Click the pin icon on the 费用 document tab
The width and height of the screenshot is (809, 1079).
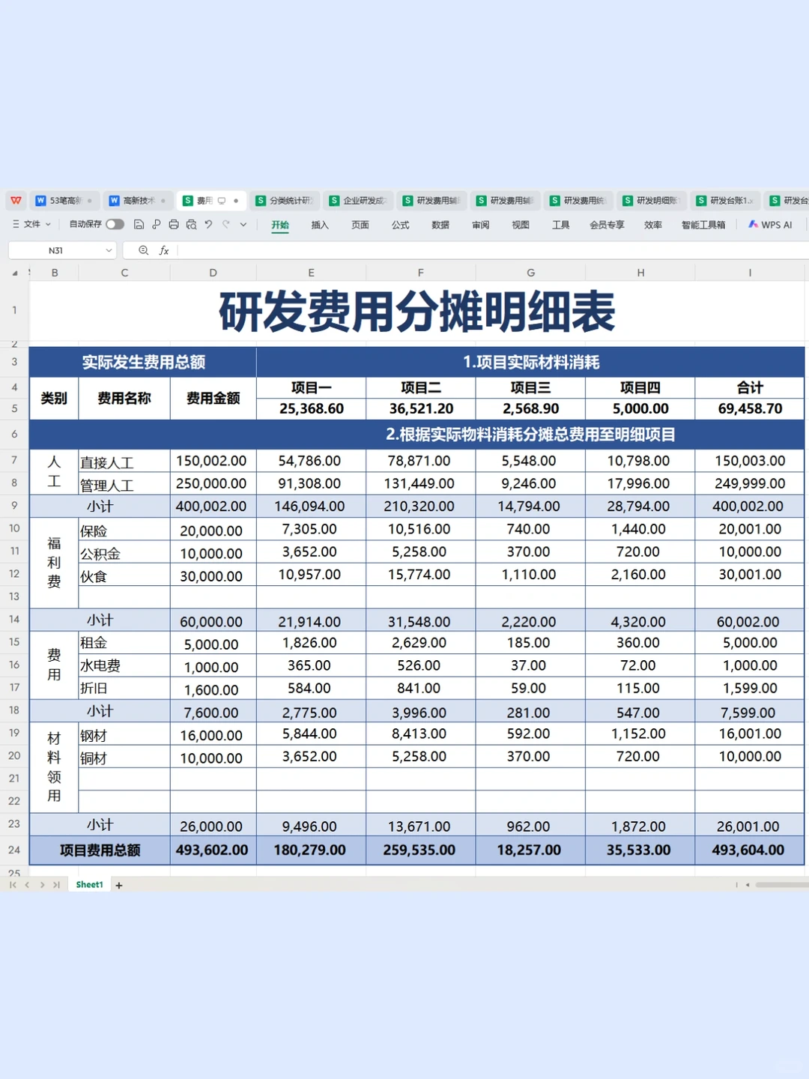[x=237, y=200]
